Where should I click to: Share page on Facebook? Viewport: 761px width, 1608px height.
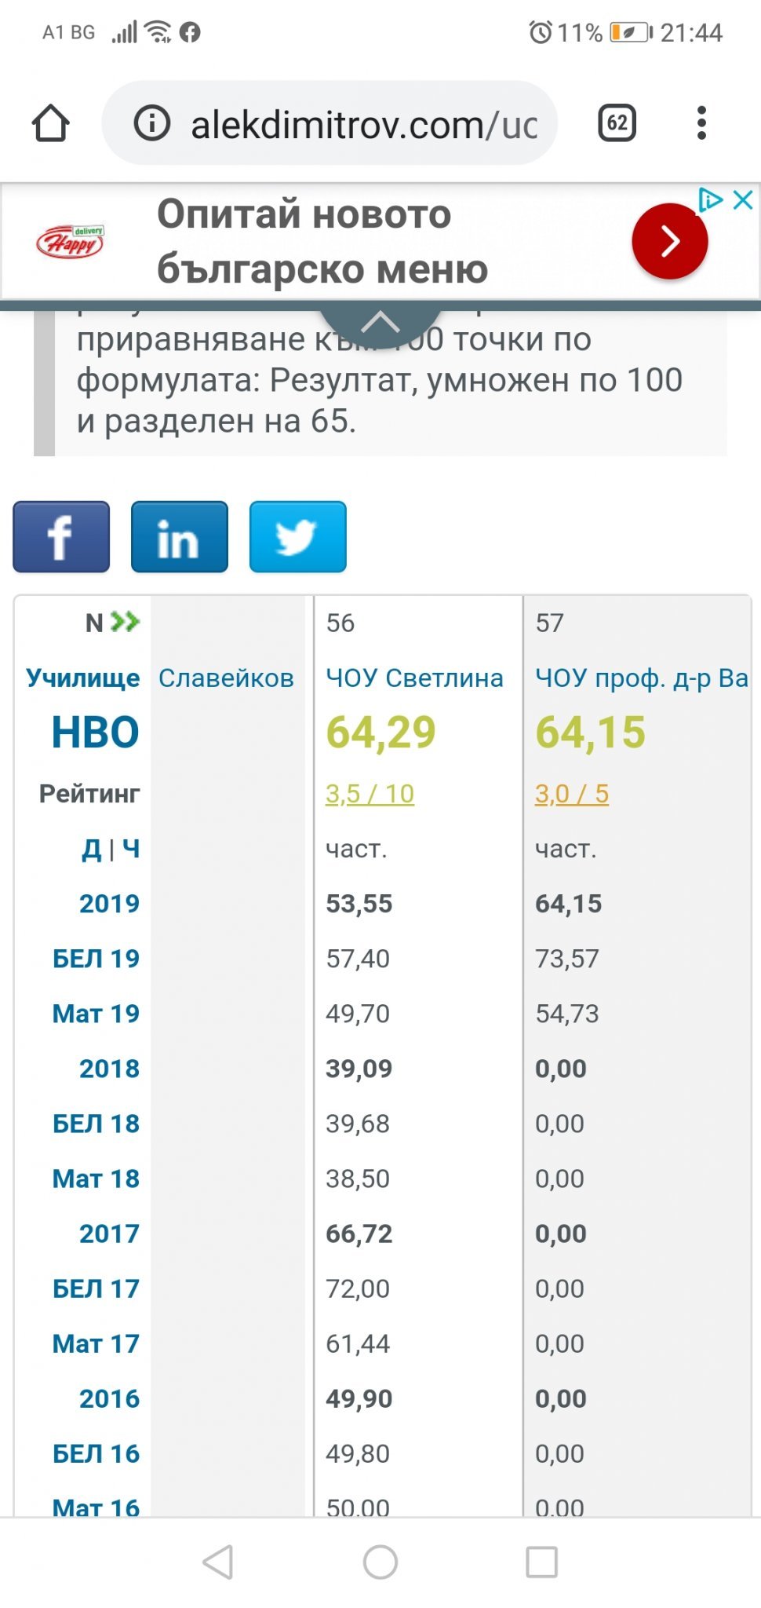[61, 537]
